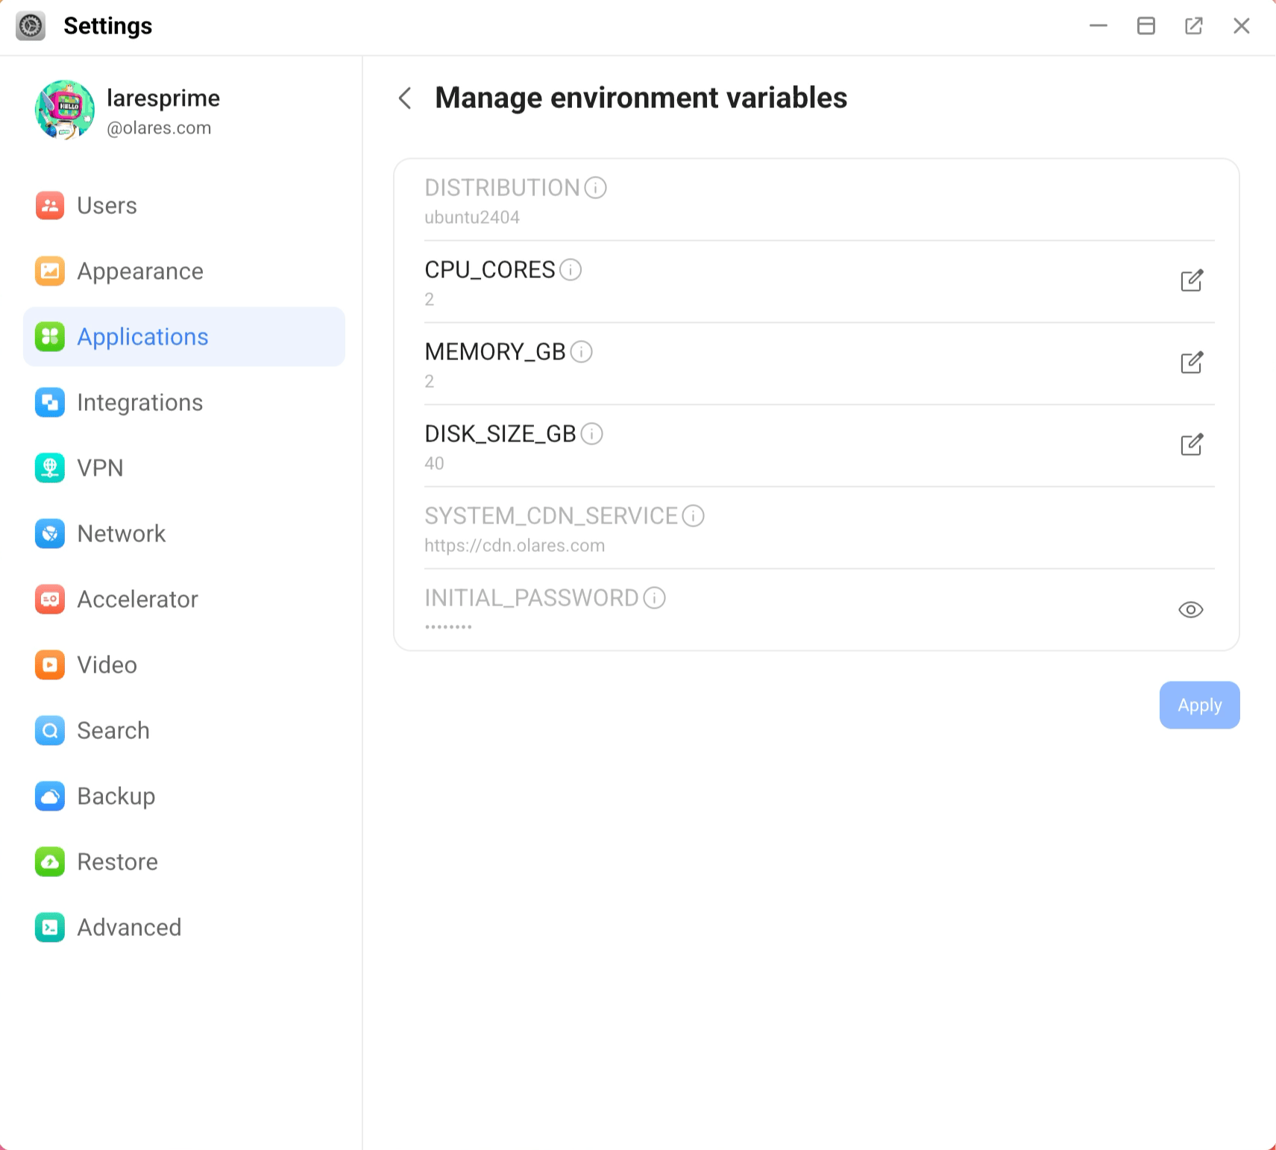Show info for MEMORY_GB variable
This screenshot has height=1150, width=1276.
pyautogui.click(x=581, y=351)
